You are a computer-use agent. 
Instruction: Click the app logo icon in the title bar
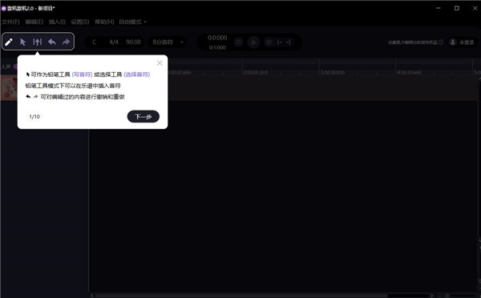click(4, 8)
